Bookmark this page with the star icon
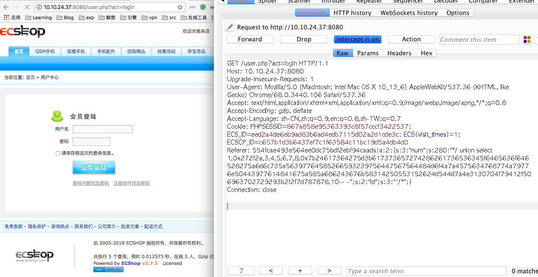 pos(180,7)
